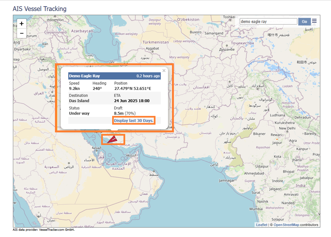Select the red vessel marker on map
Image resolution: width=331 pixels, height=237 pixels.
click(x=112, y=139)
